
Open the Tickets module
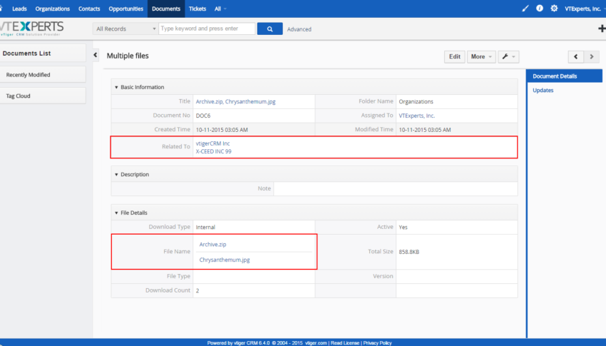pos(197,9)
